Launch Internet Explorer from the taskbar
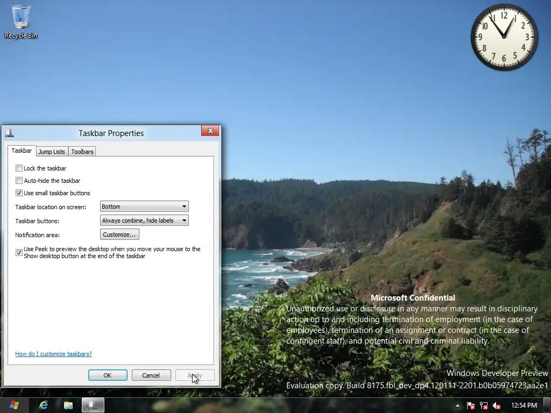Viewport: 551px width, 413px height. pyautogui.click(x=44, y=405)
